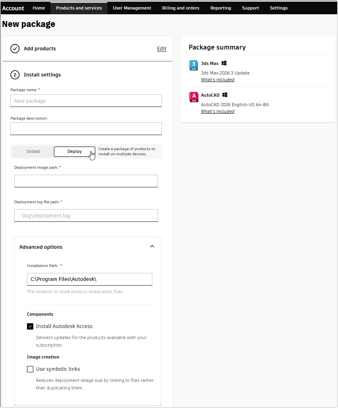Switch to the Billing and orders tab

tap(181, 8)
